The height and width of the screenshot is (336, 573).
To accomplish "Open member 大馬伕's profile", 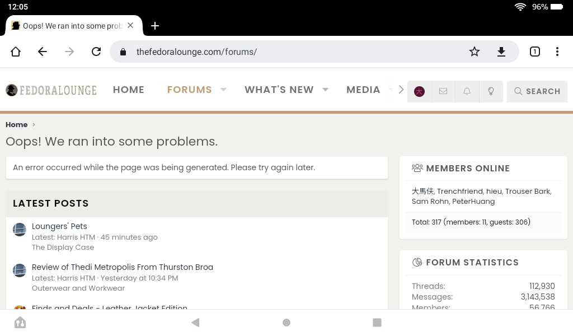I will tap(422, 191).
